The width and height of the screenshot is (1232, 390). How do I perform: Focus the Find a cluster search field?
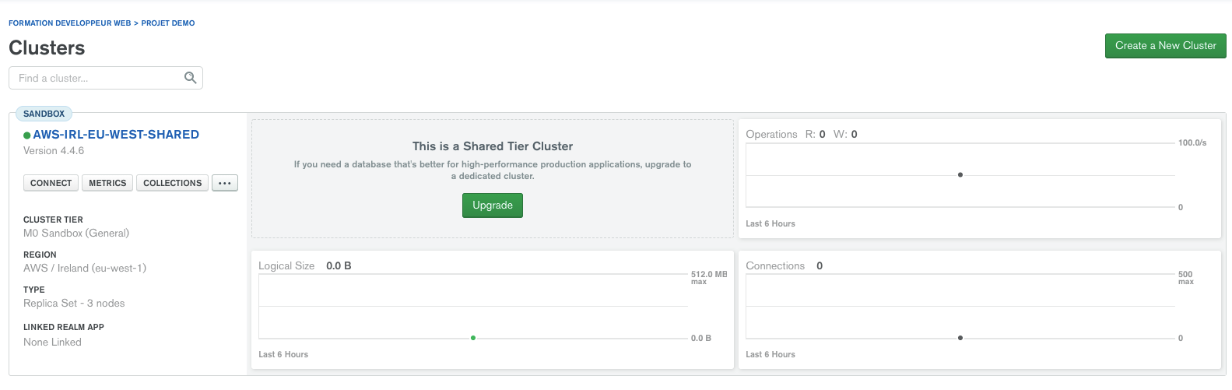(106, 78)
